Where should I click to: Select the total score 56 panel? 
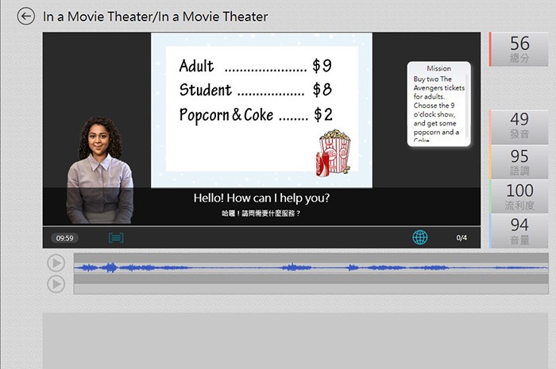519,49
